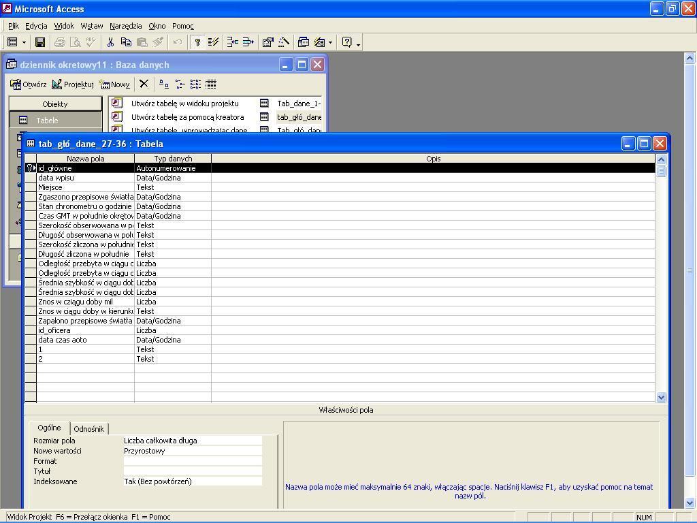Switch to the Odnośnik tab
The height and width of the screenshot is (523, 697).
click(89, 429)
